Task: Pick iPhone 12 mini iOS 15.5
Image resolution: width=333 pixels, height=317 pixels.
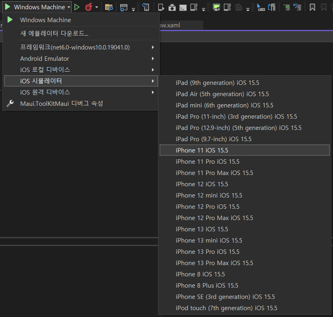Action: (244, 196)
